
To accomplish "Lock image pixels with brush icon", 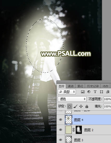I will tap(75, 106).
